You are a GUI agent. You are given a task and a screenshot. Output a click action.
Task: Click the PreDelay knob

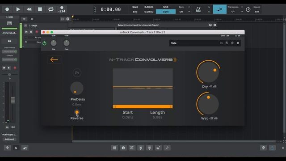[x=77, y=88]
